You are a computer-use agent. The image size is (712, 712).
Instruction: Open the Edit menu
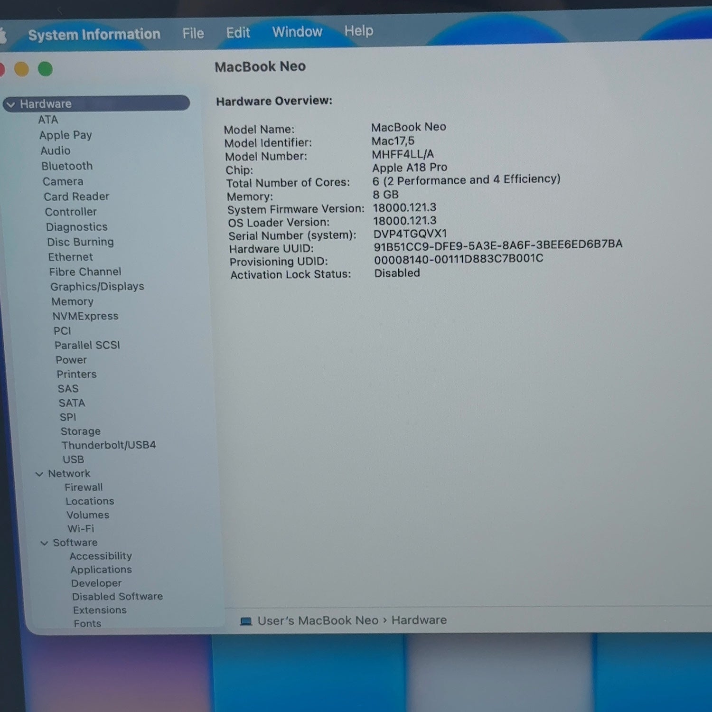click(x=238, y=32)
